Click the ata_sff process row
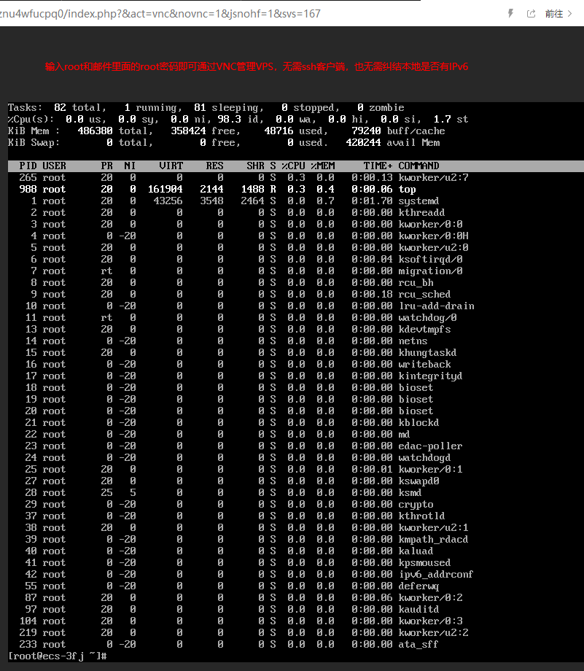This screenshot has width=584, height=671. (241, 644)
